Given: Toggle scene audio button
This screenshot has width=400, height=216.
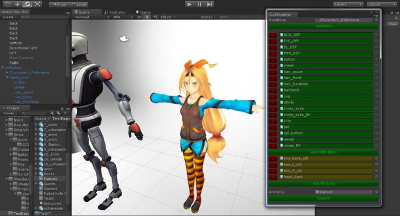Looking at the screenshot, I should tap(155, 17).
